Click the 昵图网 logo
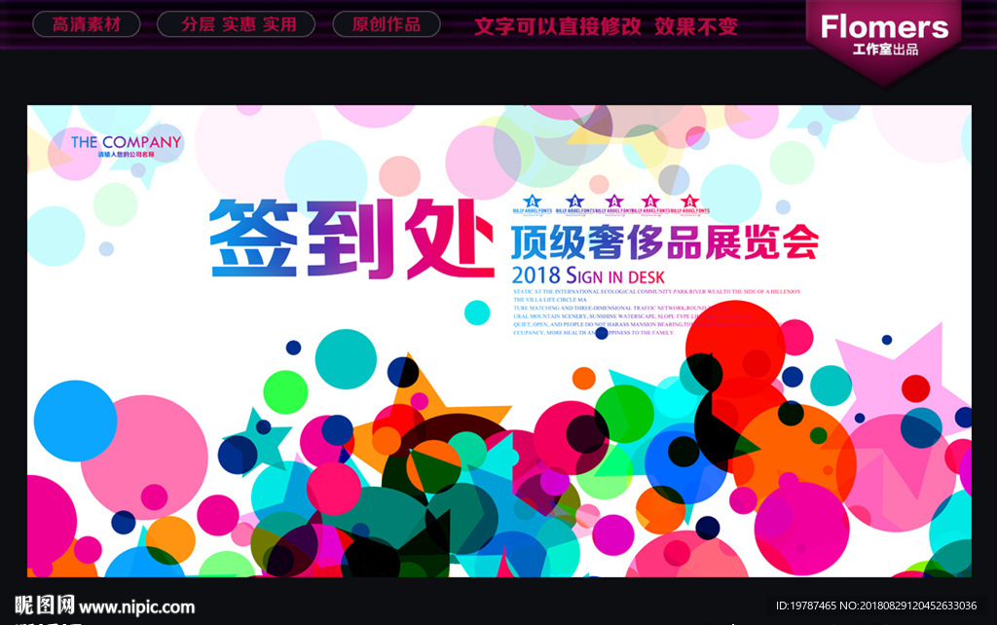This screenshot has height=625, width=997. pyautogui.click(x=45, y=606)
